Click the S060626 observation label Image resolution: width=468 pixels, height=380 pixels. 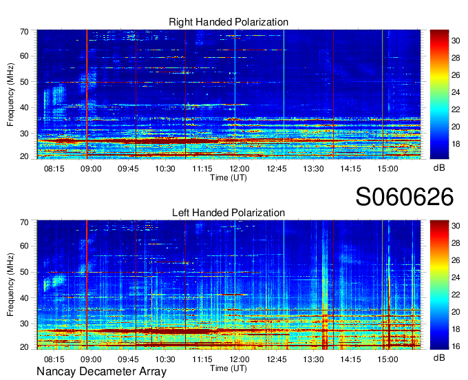[405, 197]
